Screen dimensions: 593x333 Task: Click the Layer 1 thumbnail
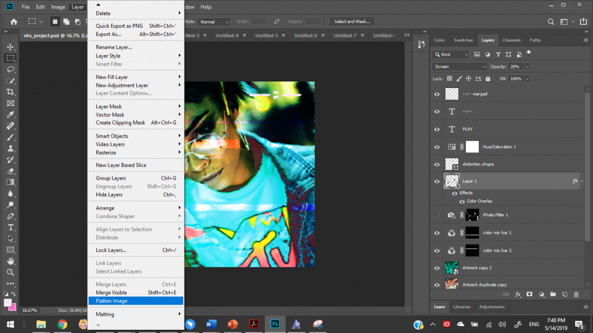[451, 181]
